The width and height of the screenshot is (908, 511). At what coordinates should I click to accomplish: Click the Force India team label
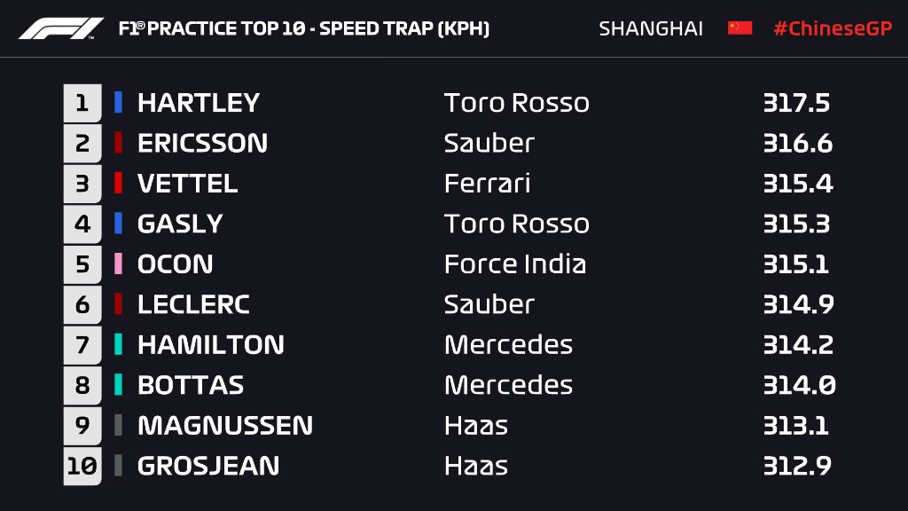tap(515, 264)
